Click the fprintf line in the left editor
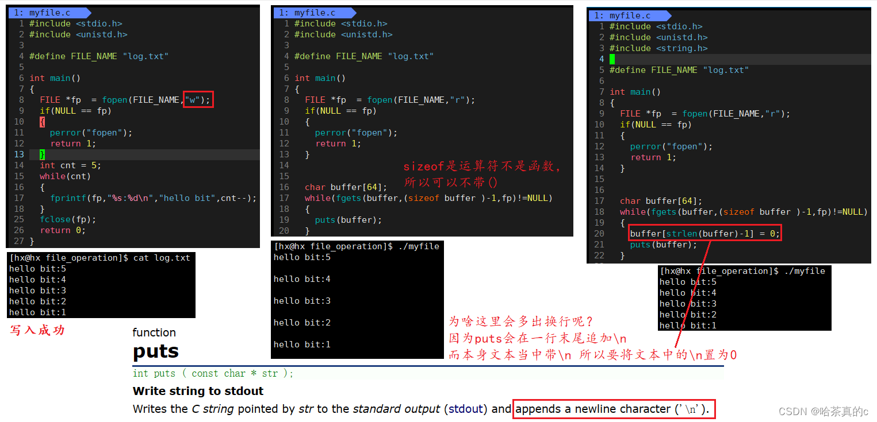The image size is (877, 422). [x=153, y=198]
